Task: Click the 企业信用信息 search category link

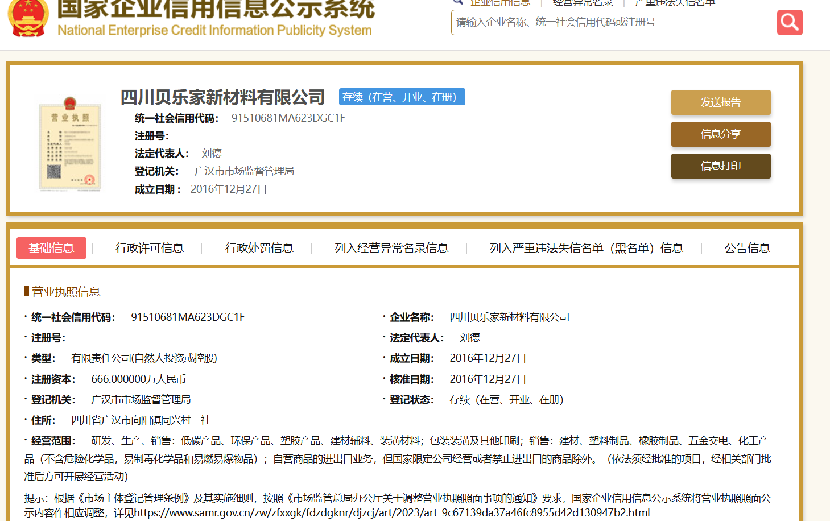Action: point(500,3)
